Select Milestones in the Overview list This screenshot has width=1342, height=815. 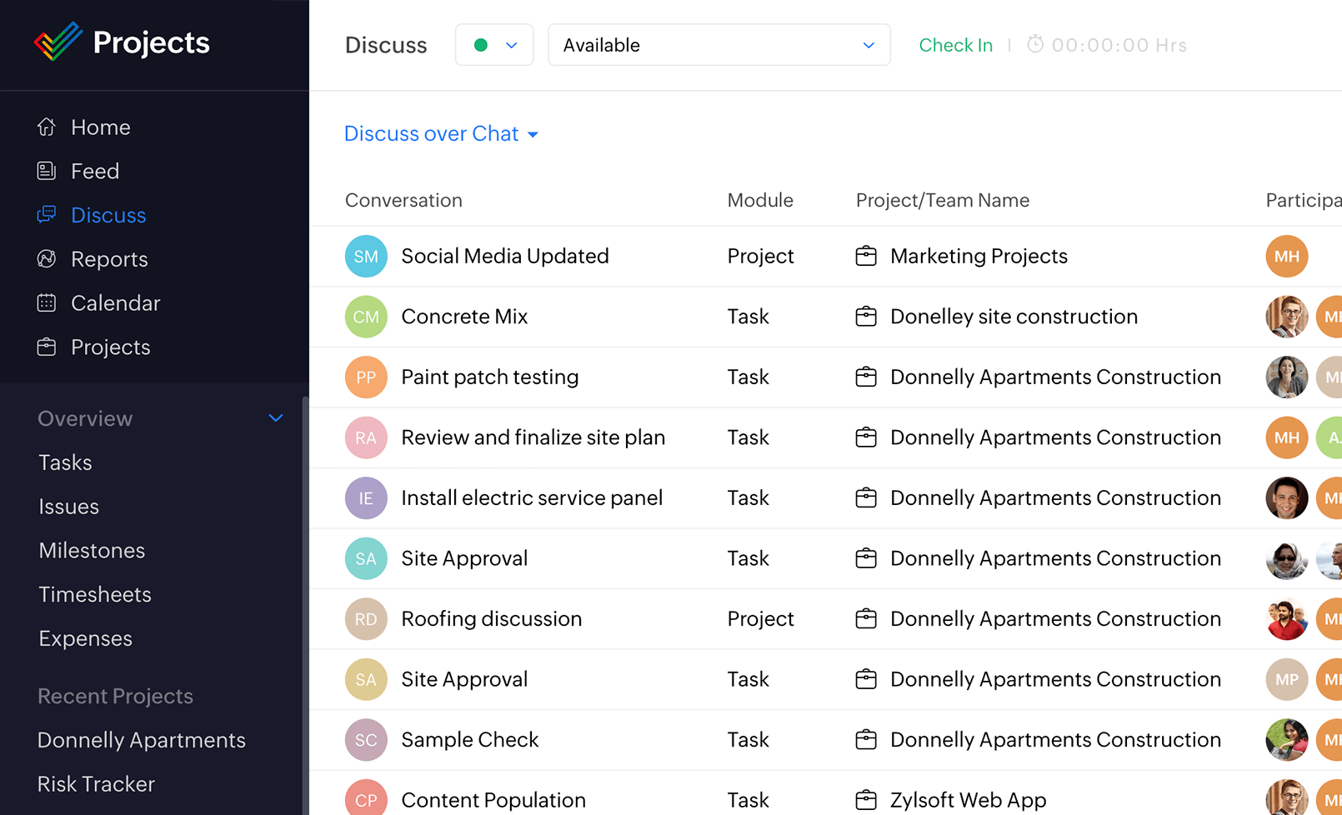(x=92, y=551)
